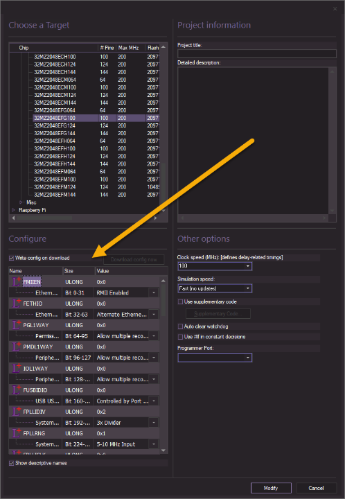This screenshot has height=499, width=345.
Task: Click the Cancel button
Action: (x=316, y=488)
